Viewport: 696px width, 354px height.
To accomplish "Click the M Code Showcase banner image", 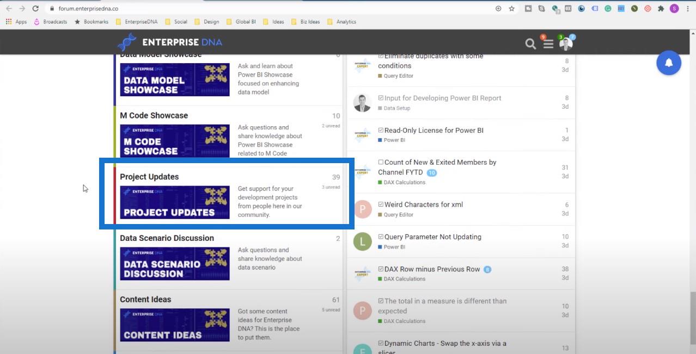I will (175, 141).
